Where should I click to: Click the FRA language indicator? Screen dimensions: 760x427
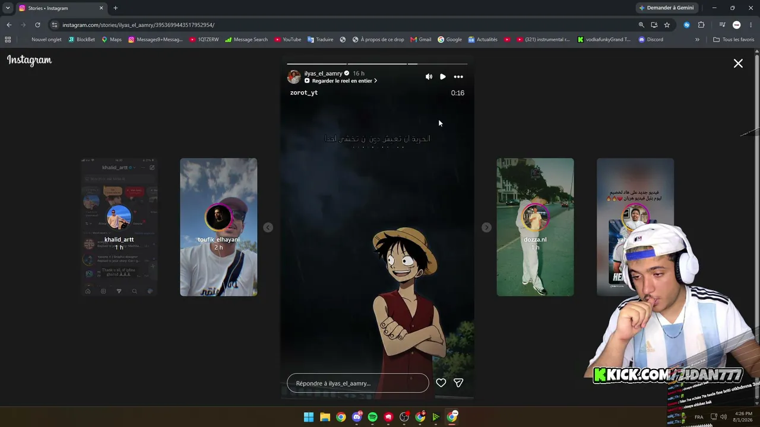(x=699, y=417)
